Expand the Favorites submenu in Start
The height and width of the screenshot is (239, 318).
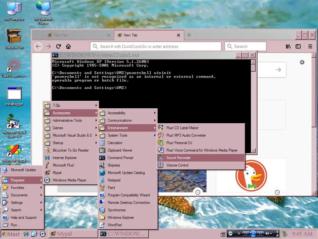coord(22,188)
